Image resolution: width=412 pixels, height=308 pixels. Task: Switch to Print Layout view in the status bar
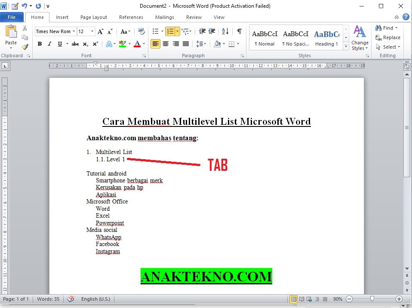coord(293,299)
